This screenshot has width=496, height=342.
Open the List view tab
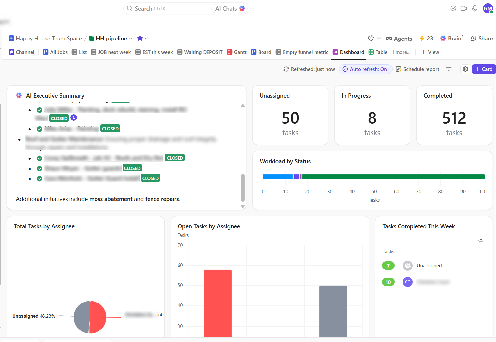point(79,52)
